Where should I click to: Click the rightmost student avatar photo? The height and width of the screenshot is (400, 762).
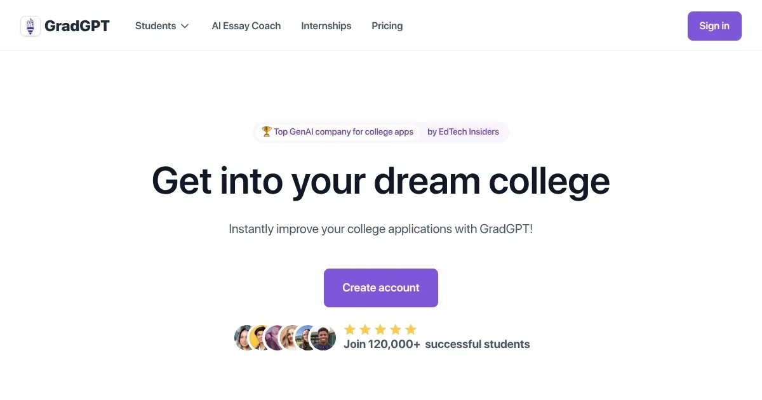click(x=323, y=338)
